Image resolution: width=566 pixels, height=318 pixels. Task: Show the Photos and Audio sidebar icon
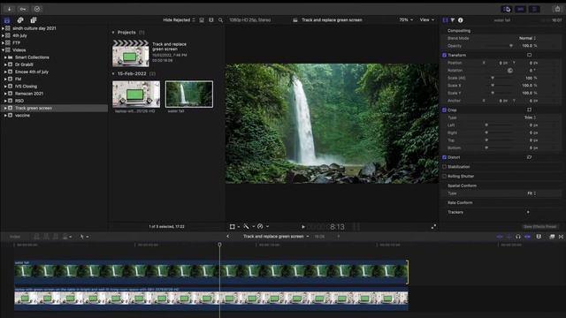pyautogui.click(x=20, y=20)
